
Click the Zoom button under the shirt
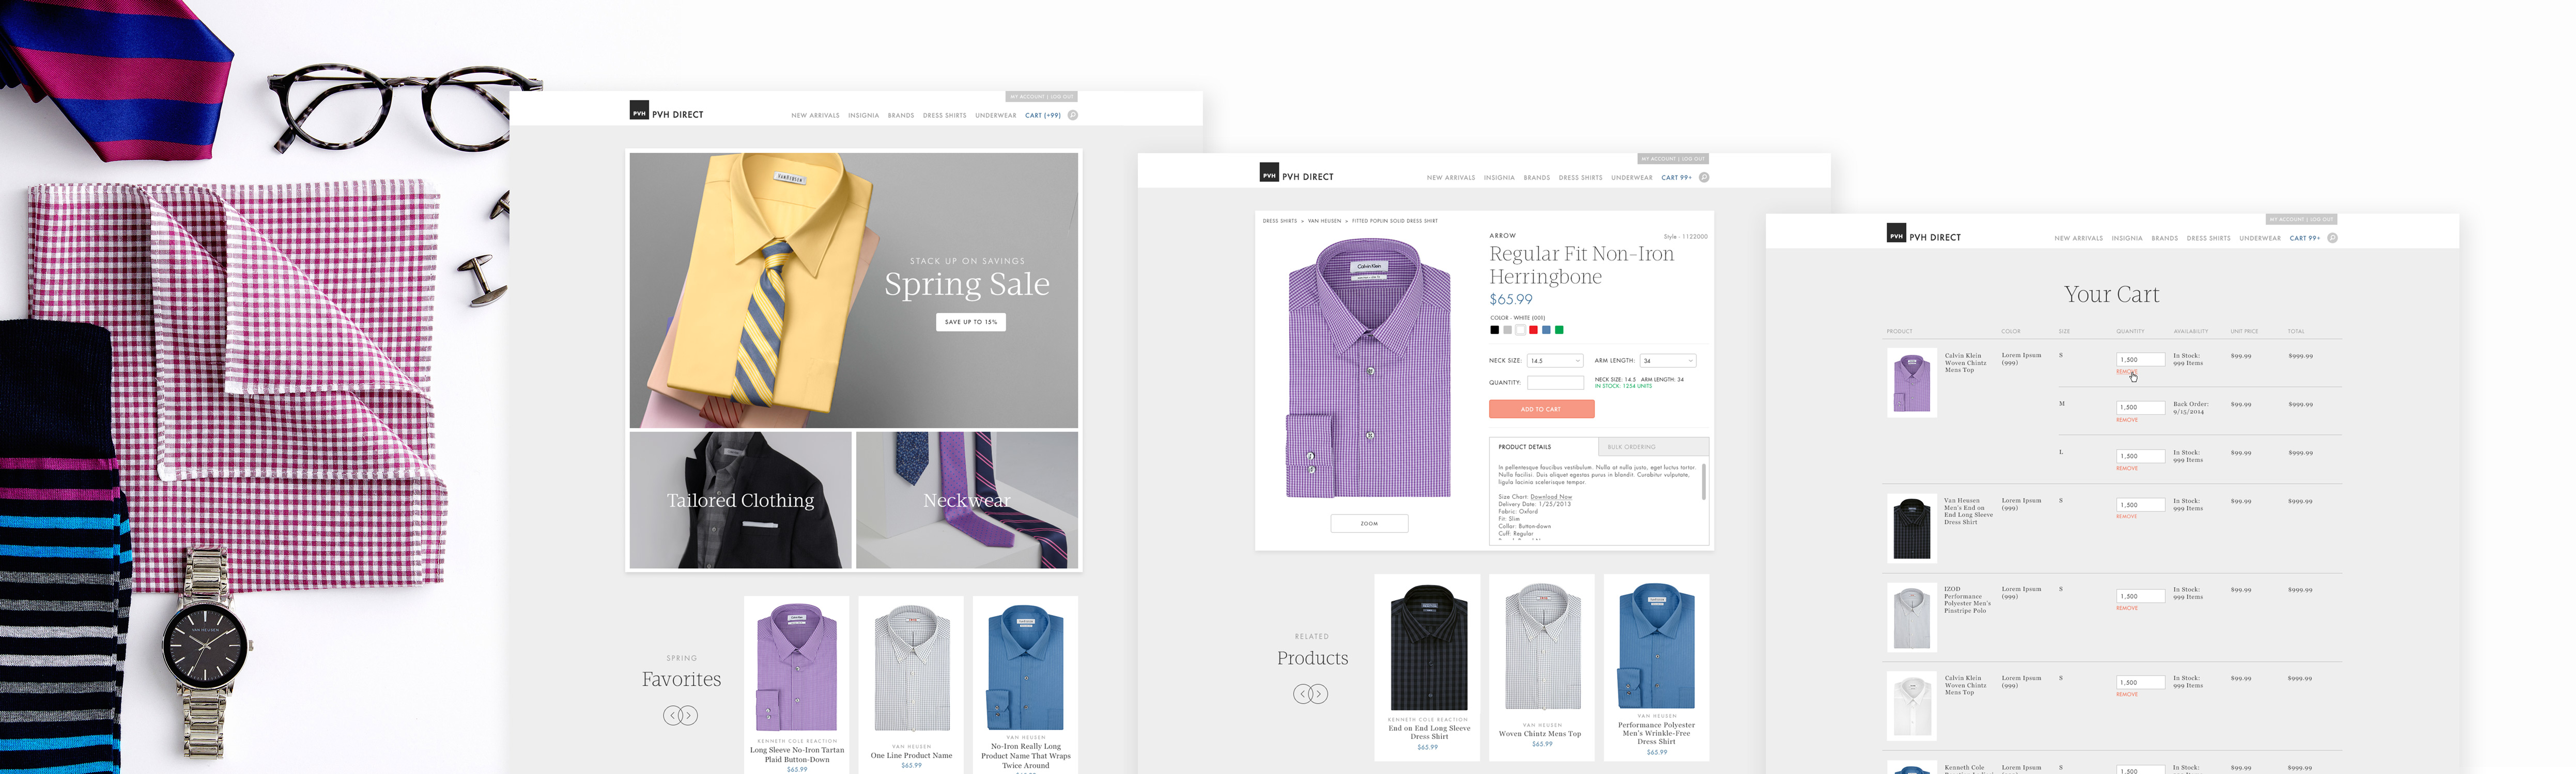tap(1369, 523)
